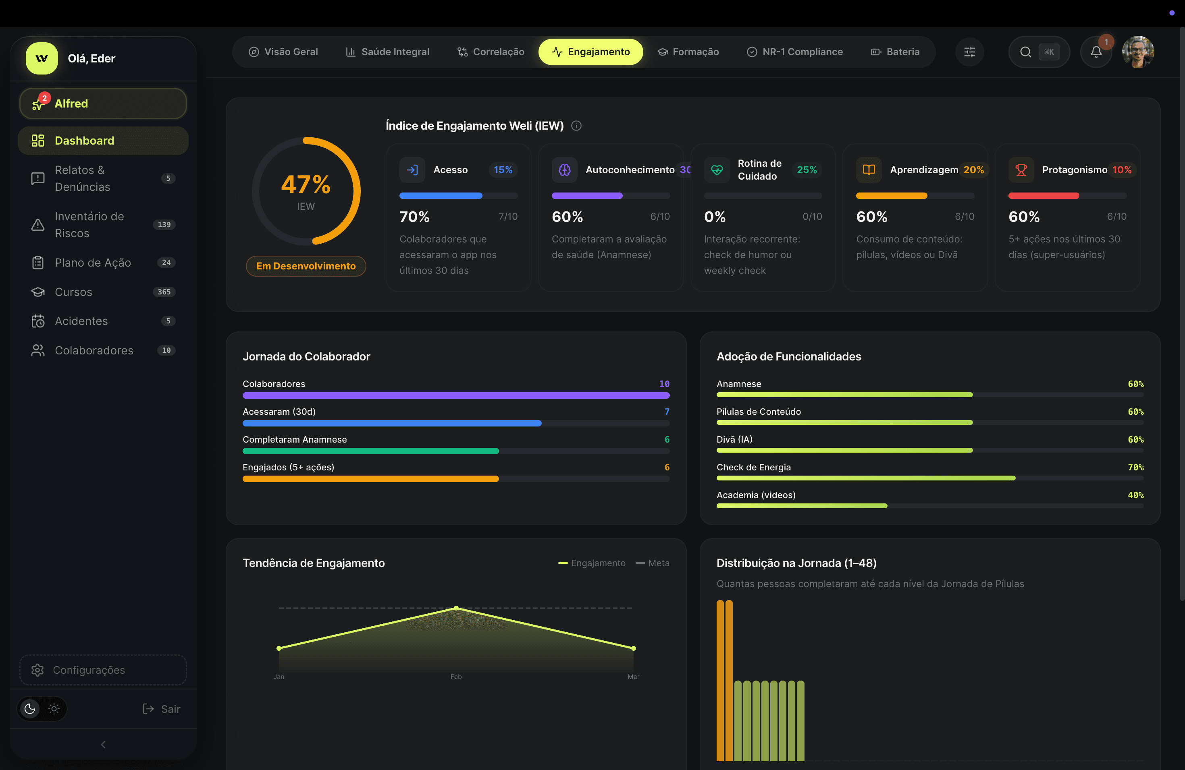Switch to light mode sun toggle
Screen dimensions: 1185x770
pos(54,708)
